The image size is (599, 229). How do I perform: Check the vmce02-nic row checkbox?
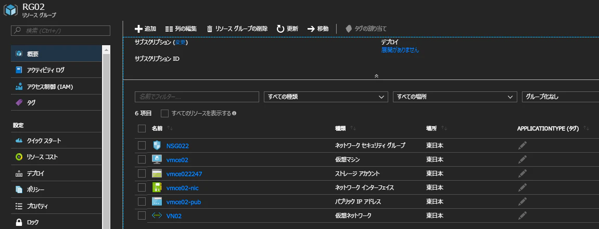coord(142,187)
